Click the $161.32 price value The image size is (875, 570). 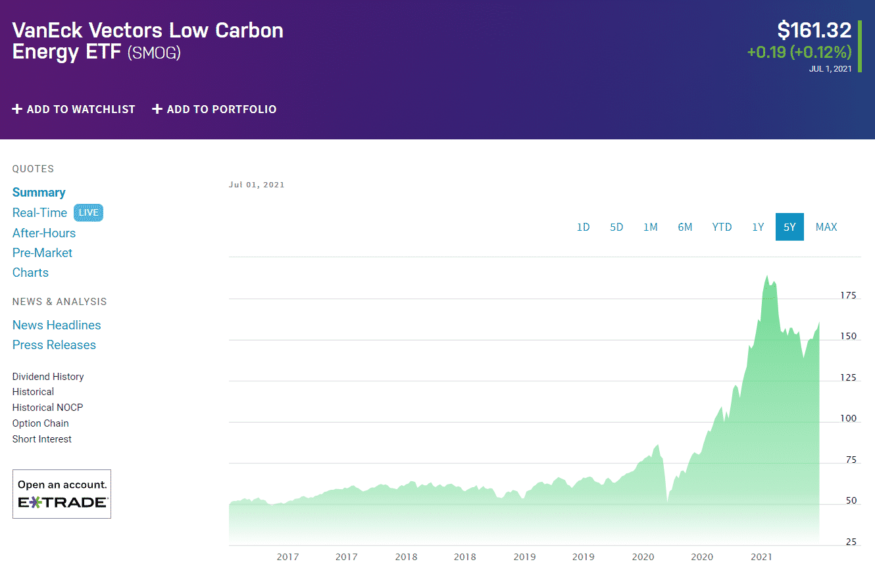814,30
